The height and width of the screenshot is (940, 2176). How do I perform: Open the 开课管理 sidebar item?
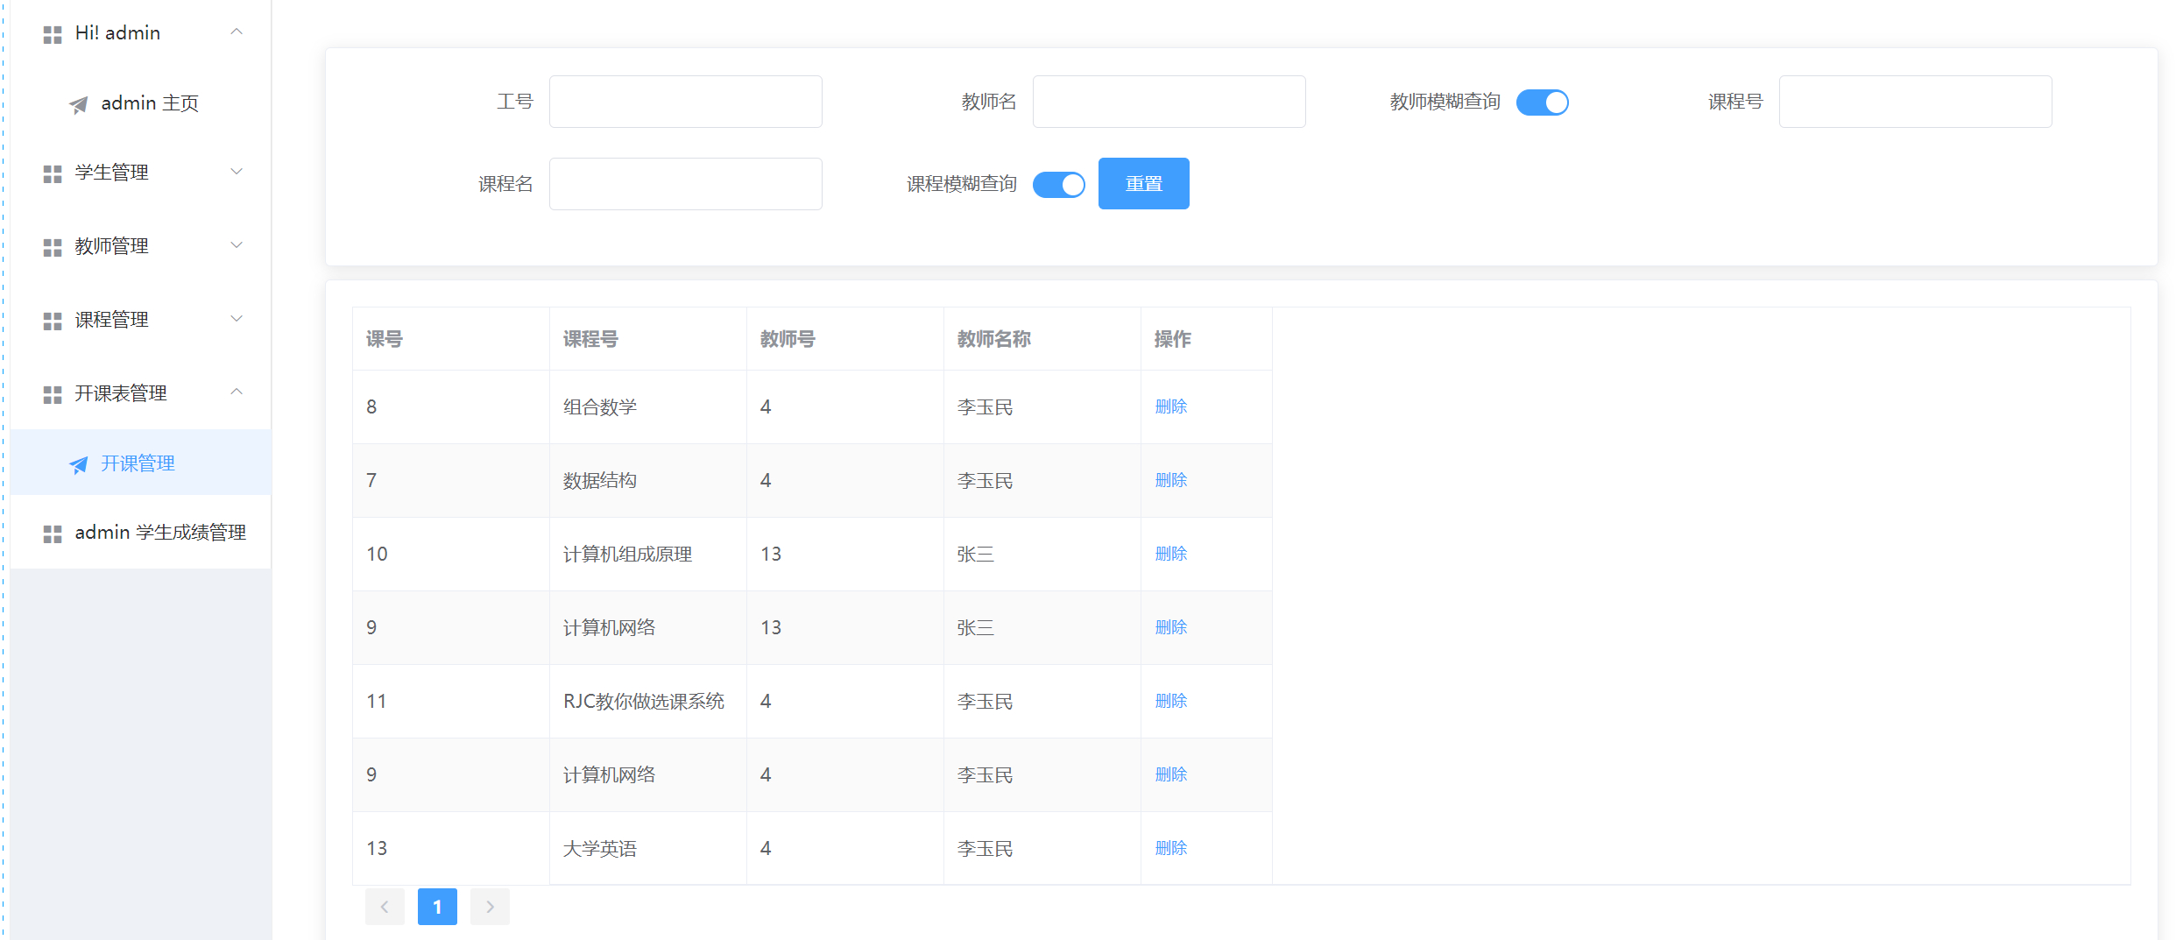[138, 463]
